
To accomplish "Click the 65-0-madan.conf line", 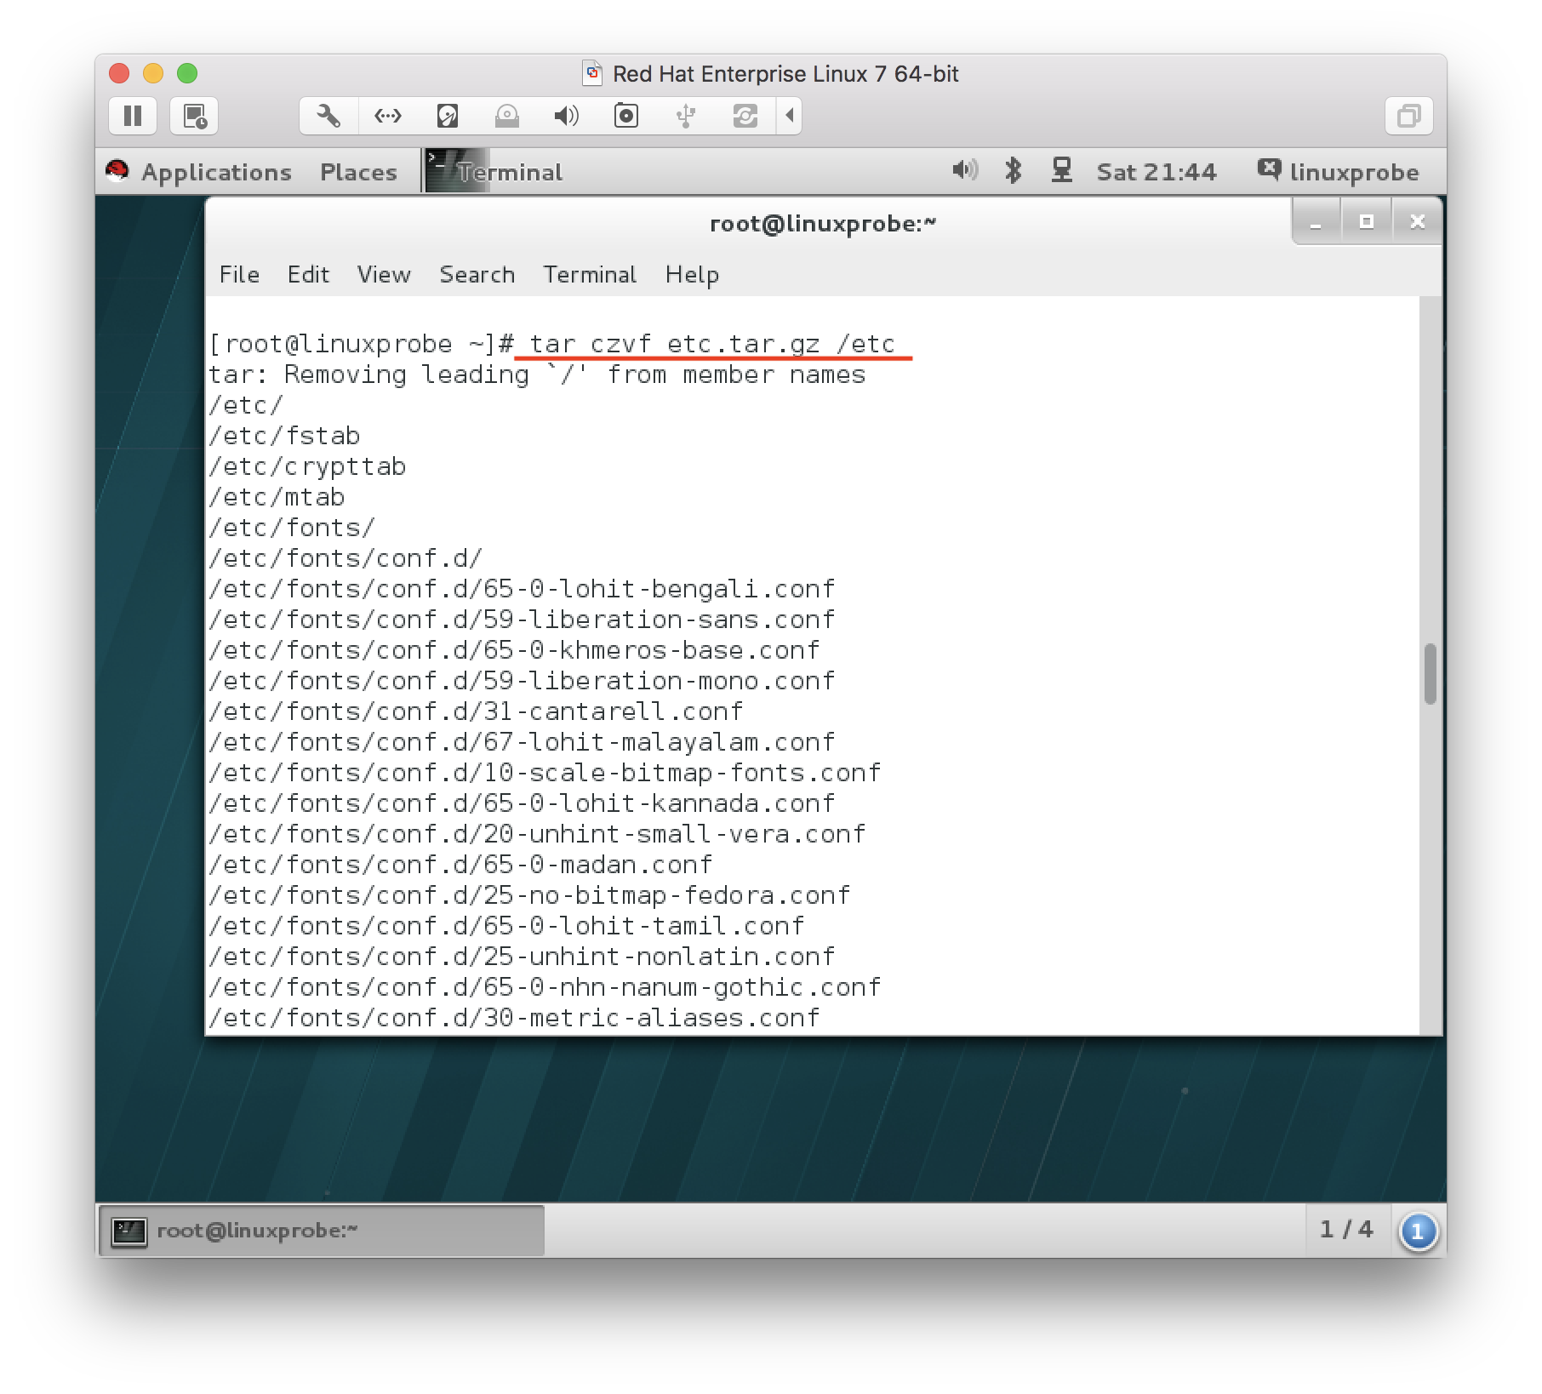I will click(461, 865).
